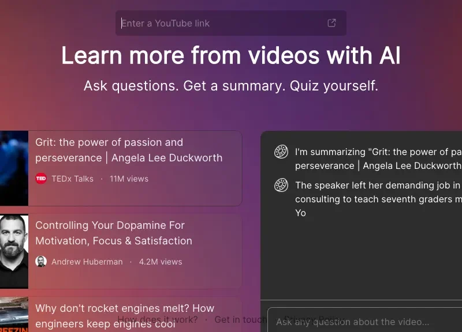462x332 pixels.
Task: Select Controlling Your Dopamine video title
Action: coord(113,233)
